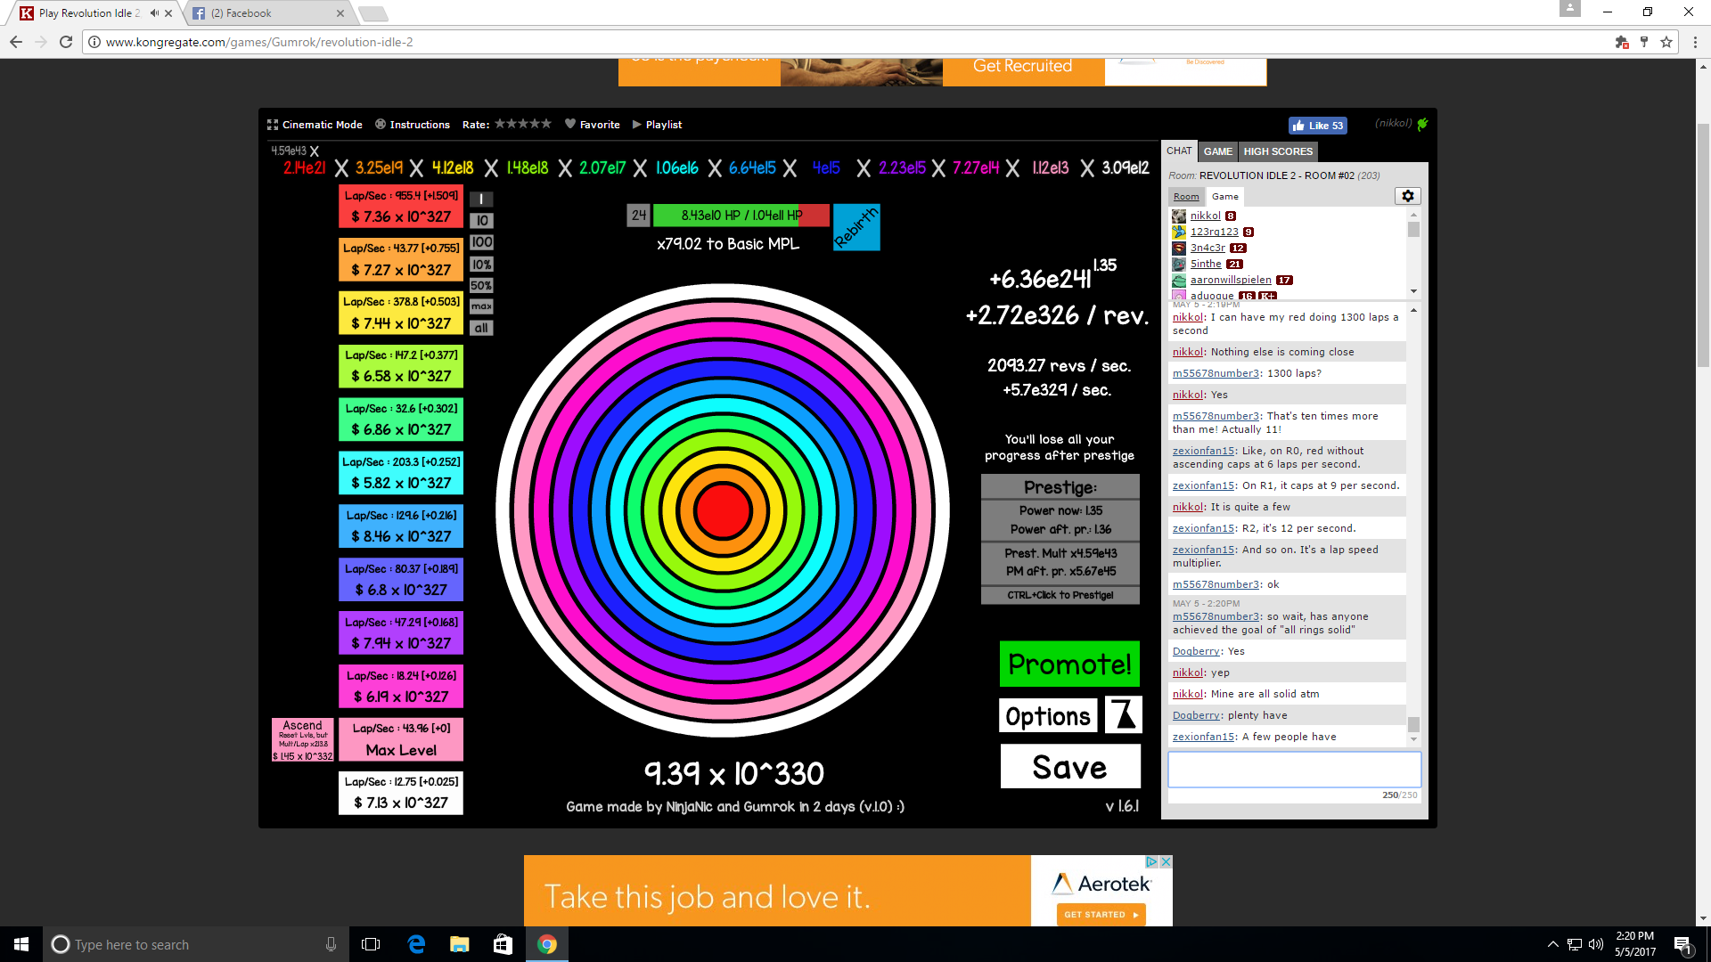This screenshot has height=962, width=1711.
Task: Click the hourglass icon next to Options
Action: click(x=1123, y=714)
